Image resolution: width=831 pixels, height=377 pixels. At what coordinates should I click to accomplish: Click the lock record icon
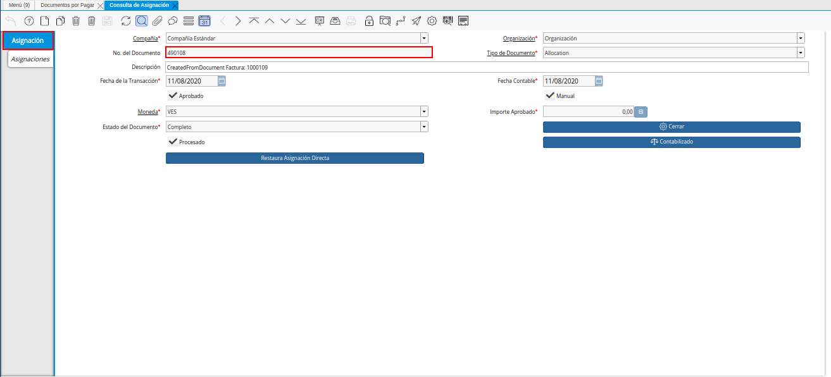click(x=369, y=21)
